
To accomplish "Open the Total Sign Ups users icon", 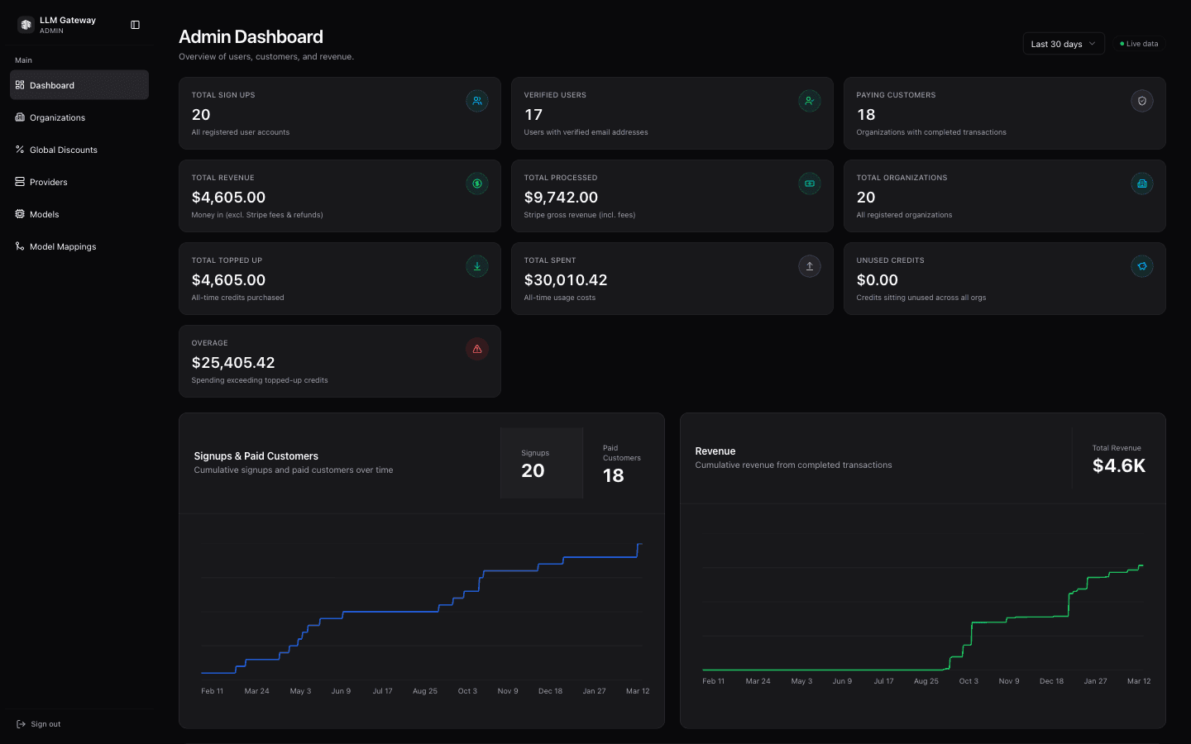I will tap(477, 101).
